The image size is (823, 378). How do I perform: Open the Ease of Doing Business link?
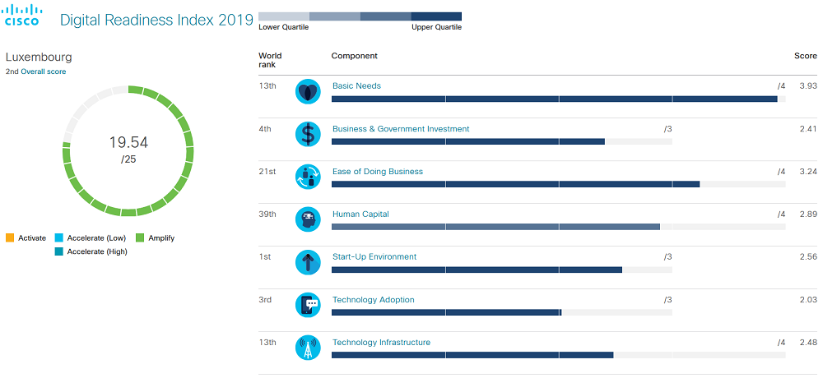[x=378, y=172]
